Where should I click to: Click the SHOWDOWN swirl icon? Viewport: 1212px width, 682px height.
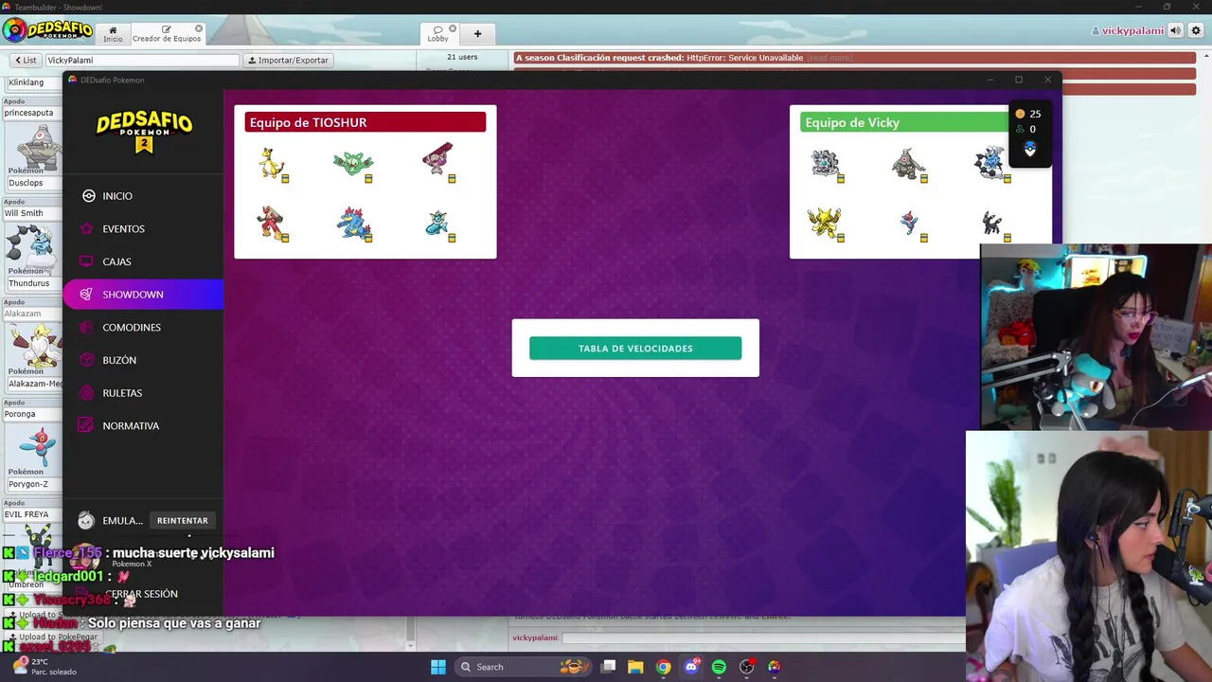(x=86, y=295)
